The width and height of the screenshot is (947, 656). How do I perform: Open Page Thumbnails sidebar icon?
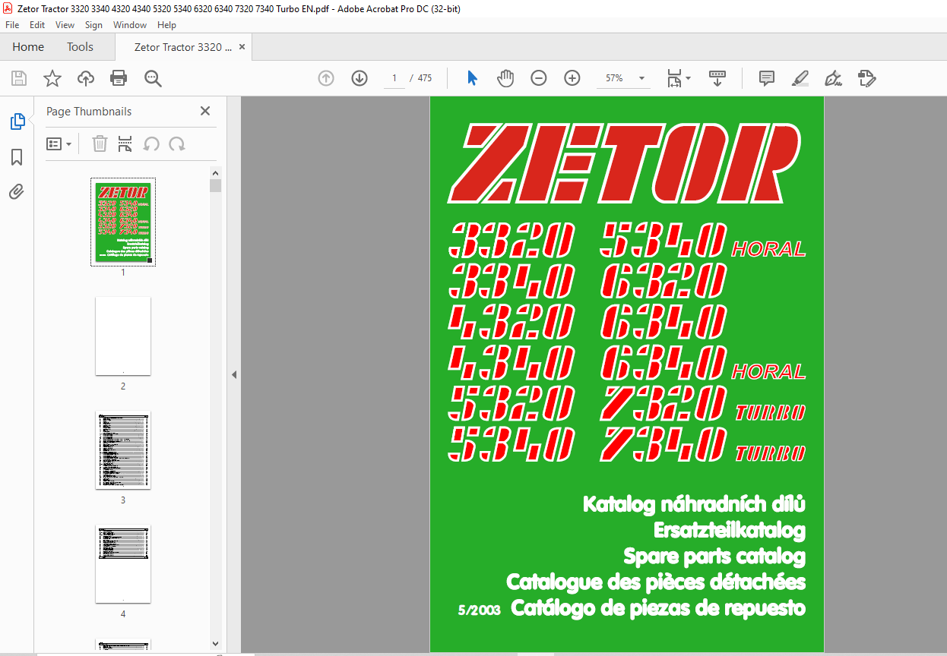click(x=17, y=121)
